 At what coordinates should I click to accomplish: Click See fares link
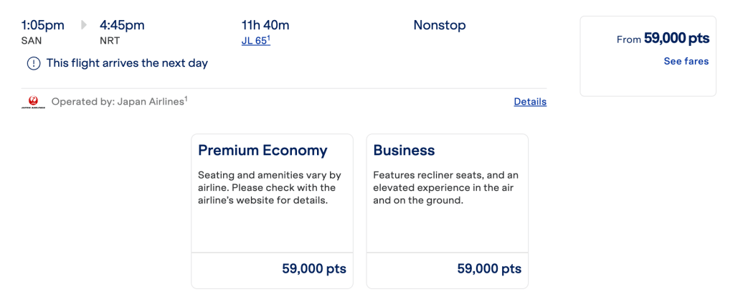tap(686, 62)
